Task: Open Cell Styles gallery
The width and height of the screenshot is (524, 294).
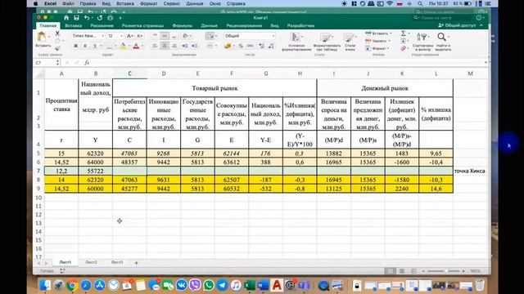Action: 350,42
